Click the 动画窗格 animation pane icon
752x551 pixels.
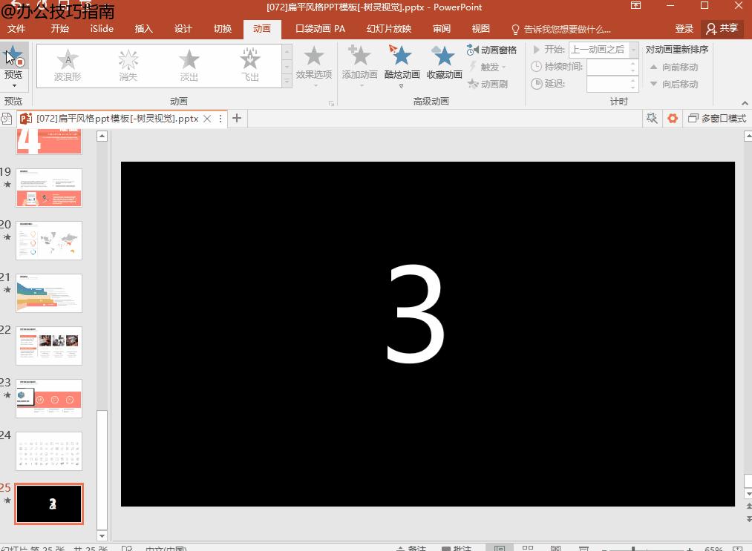[473, 50]
